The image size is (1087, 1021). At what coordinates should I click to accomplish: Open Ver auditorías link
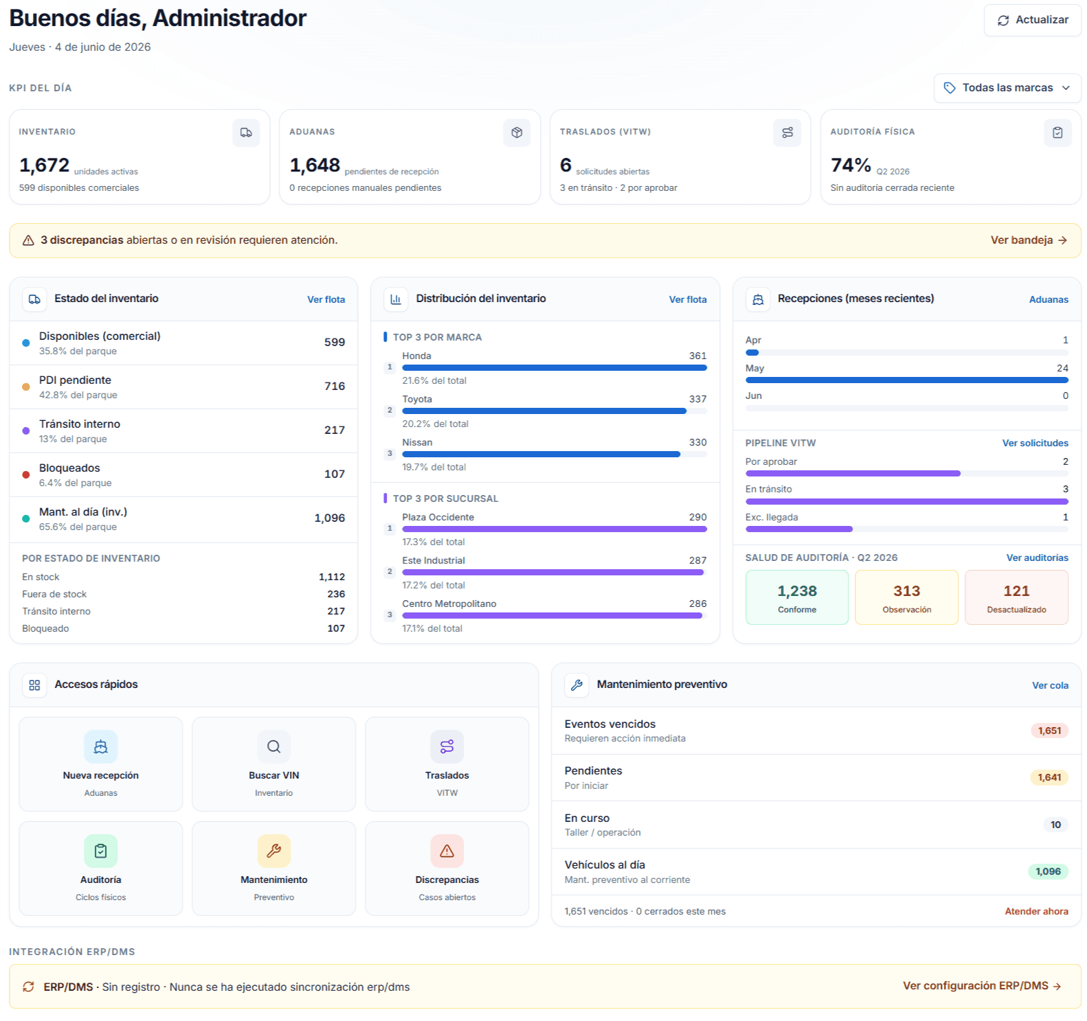(1038, 558)
